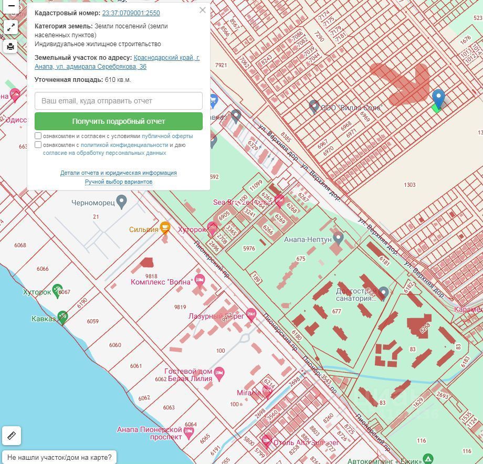483x464 pixels.
Task: Click the Miracle hotel marker
Action: pos(267,392)
